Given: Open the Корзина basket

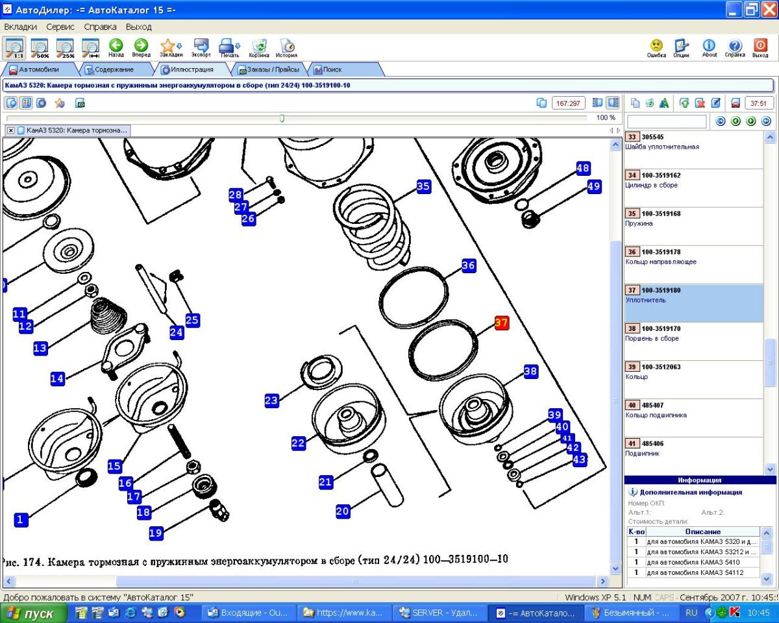Looking at the screenshot, I should [x=259, y=47].
